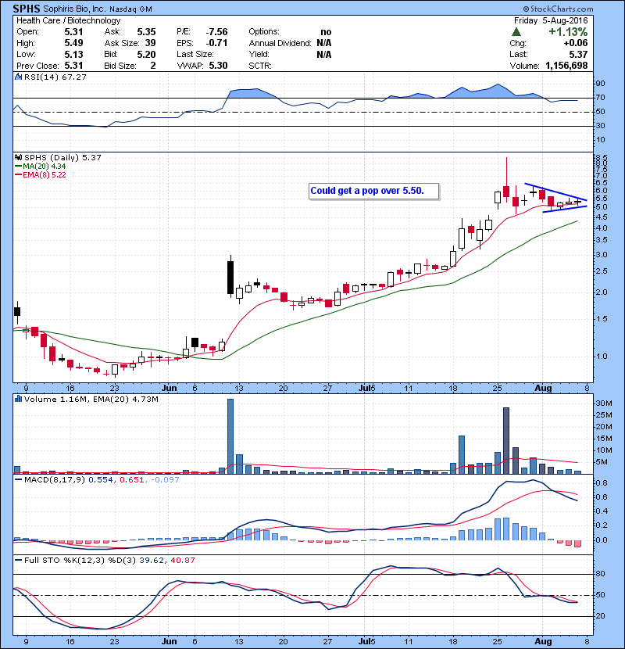Click the RSI indicator mountain icon
Screen dimensions: 625x649
(18, 77)
